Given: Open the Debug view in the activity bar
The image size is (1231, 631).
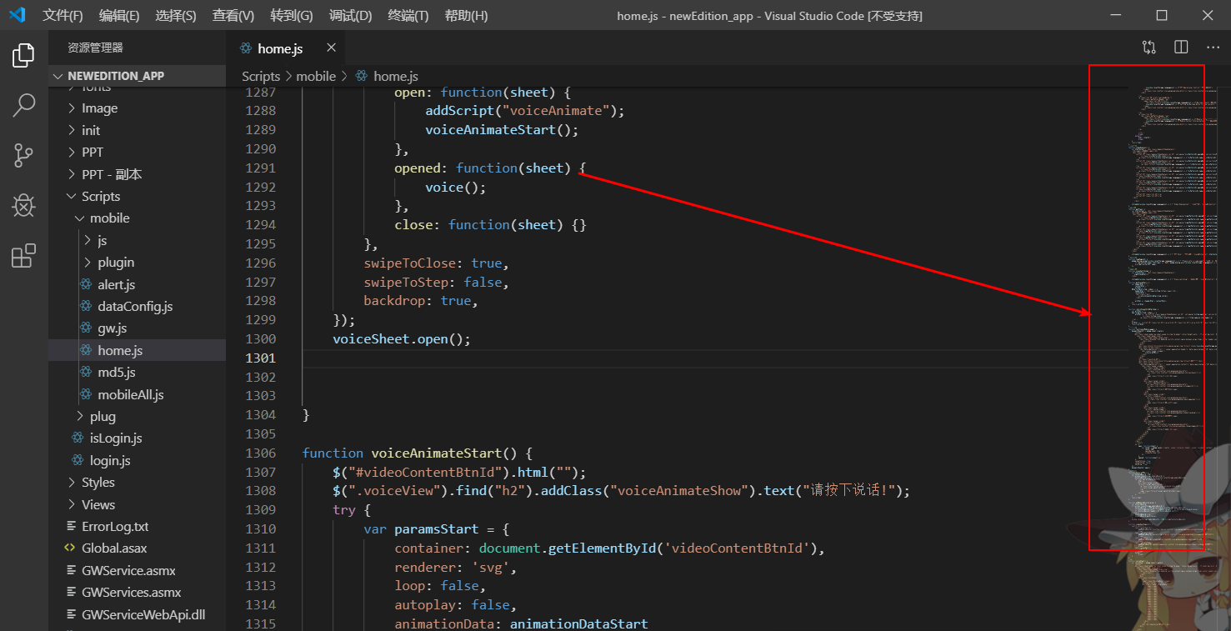Looking at the screenshot, I should tap(23, 205).
